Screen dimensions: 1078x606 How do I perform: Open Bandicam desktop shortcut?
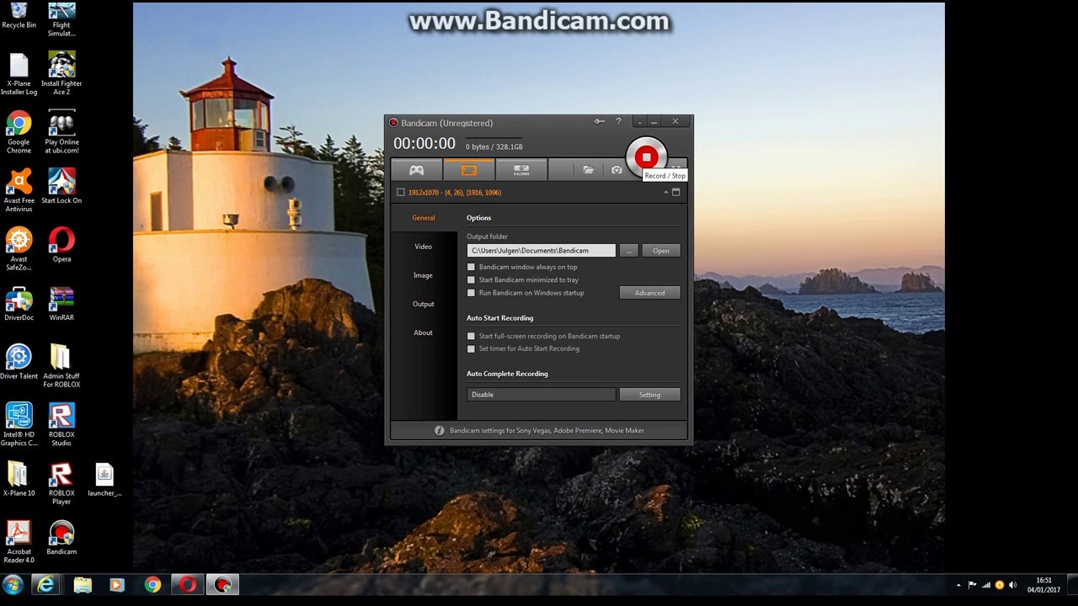(61, 538)
